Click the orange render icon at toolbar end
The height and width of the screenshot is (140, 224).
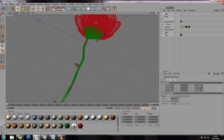click(114, 9)
